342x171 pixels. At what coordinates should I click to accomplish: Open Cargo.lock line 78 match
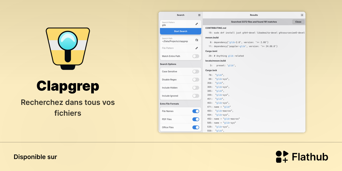pyautogui.click(x=216, y=75)
